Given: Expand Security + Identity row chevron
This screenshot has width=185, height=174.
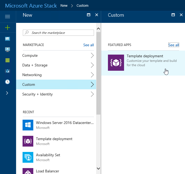Looking at the screenshot, I should pyautogui.click(x=92, y=94).
